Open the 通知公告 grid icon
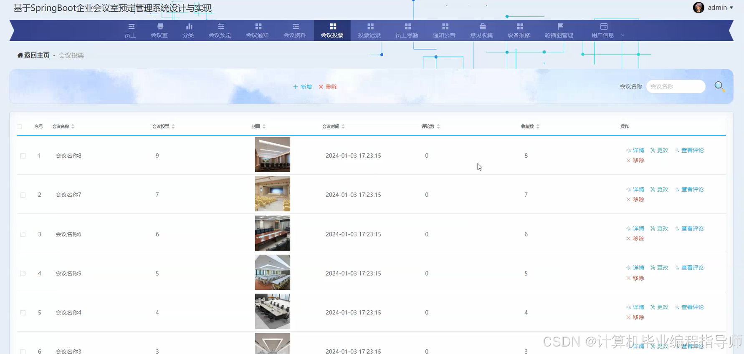Screen dimensions: 744x354 click(x=445, y=26)
